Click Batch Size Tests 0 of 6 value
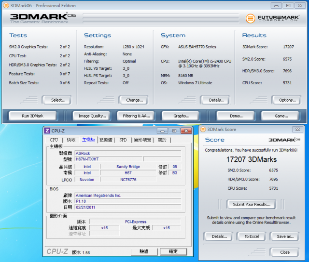Image resolution: width=309 pixels, height=262 pixels. click(65, 83)
